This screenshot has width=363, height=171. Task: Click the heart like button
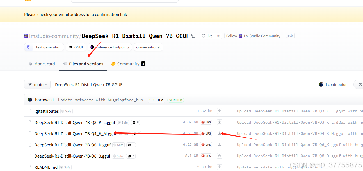[x=207, y=36]
